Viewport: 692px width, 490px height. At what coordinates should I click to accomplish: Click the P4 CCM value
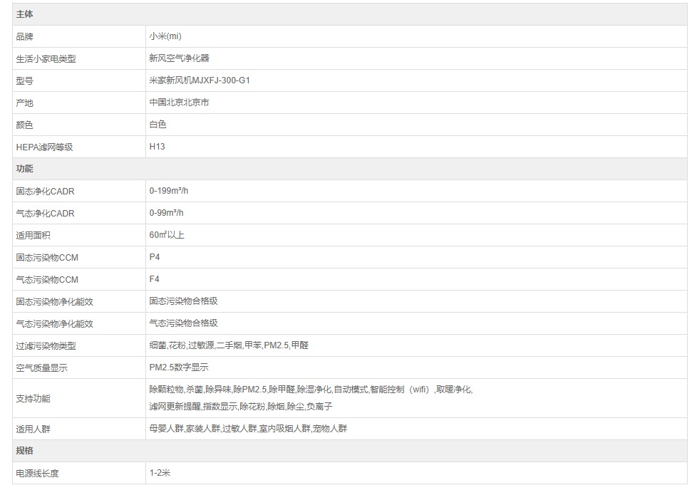[155, 257]
